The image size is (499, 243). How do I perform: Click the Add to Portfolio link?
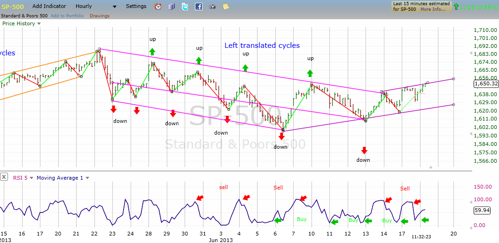(x=67, y=15)
